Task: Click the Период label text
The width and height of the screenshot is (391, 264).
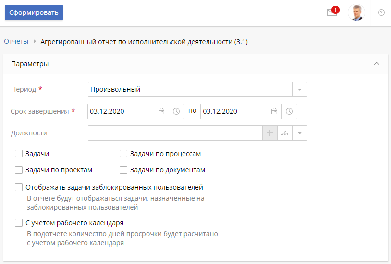Action: coord(24,89)
